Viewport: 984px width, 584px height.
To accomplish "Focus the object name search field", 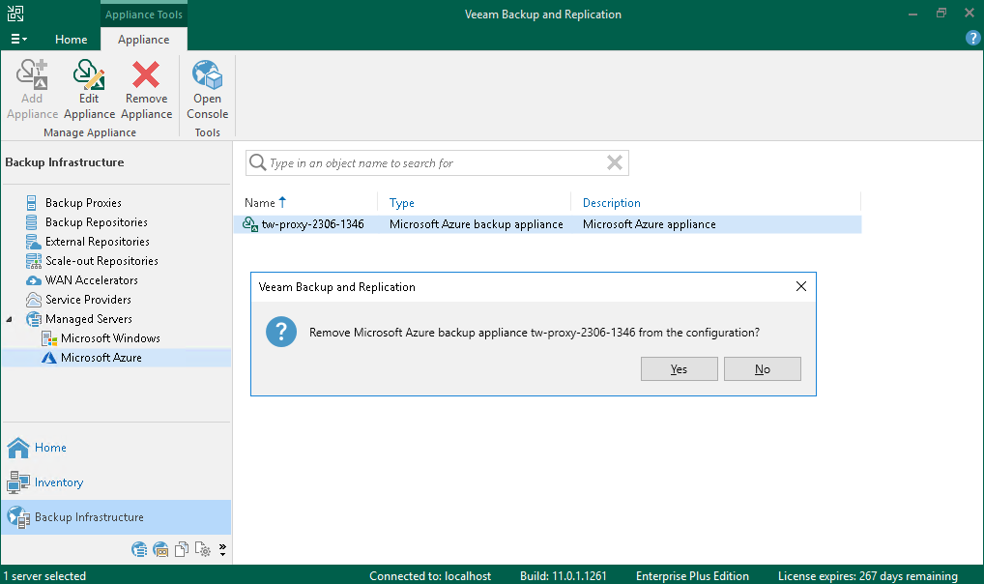I will (x=436, y=163).
